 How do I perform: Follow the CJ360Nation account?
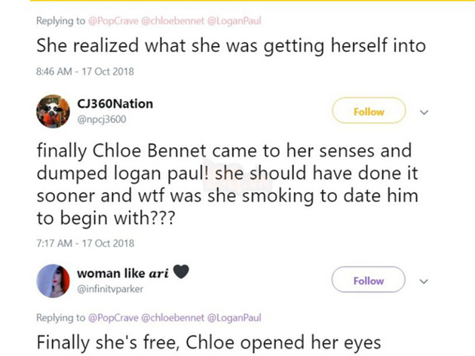tap(369, 112)
